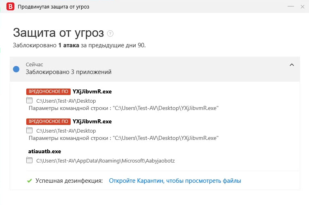Close the "Продвинутая защита от угроз" window

click(x=302, y=6)
